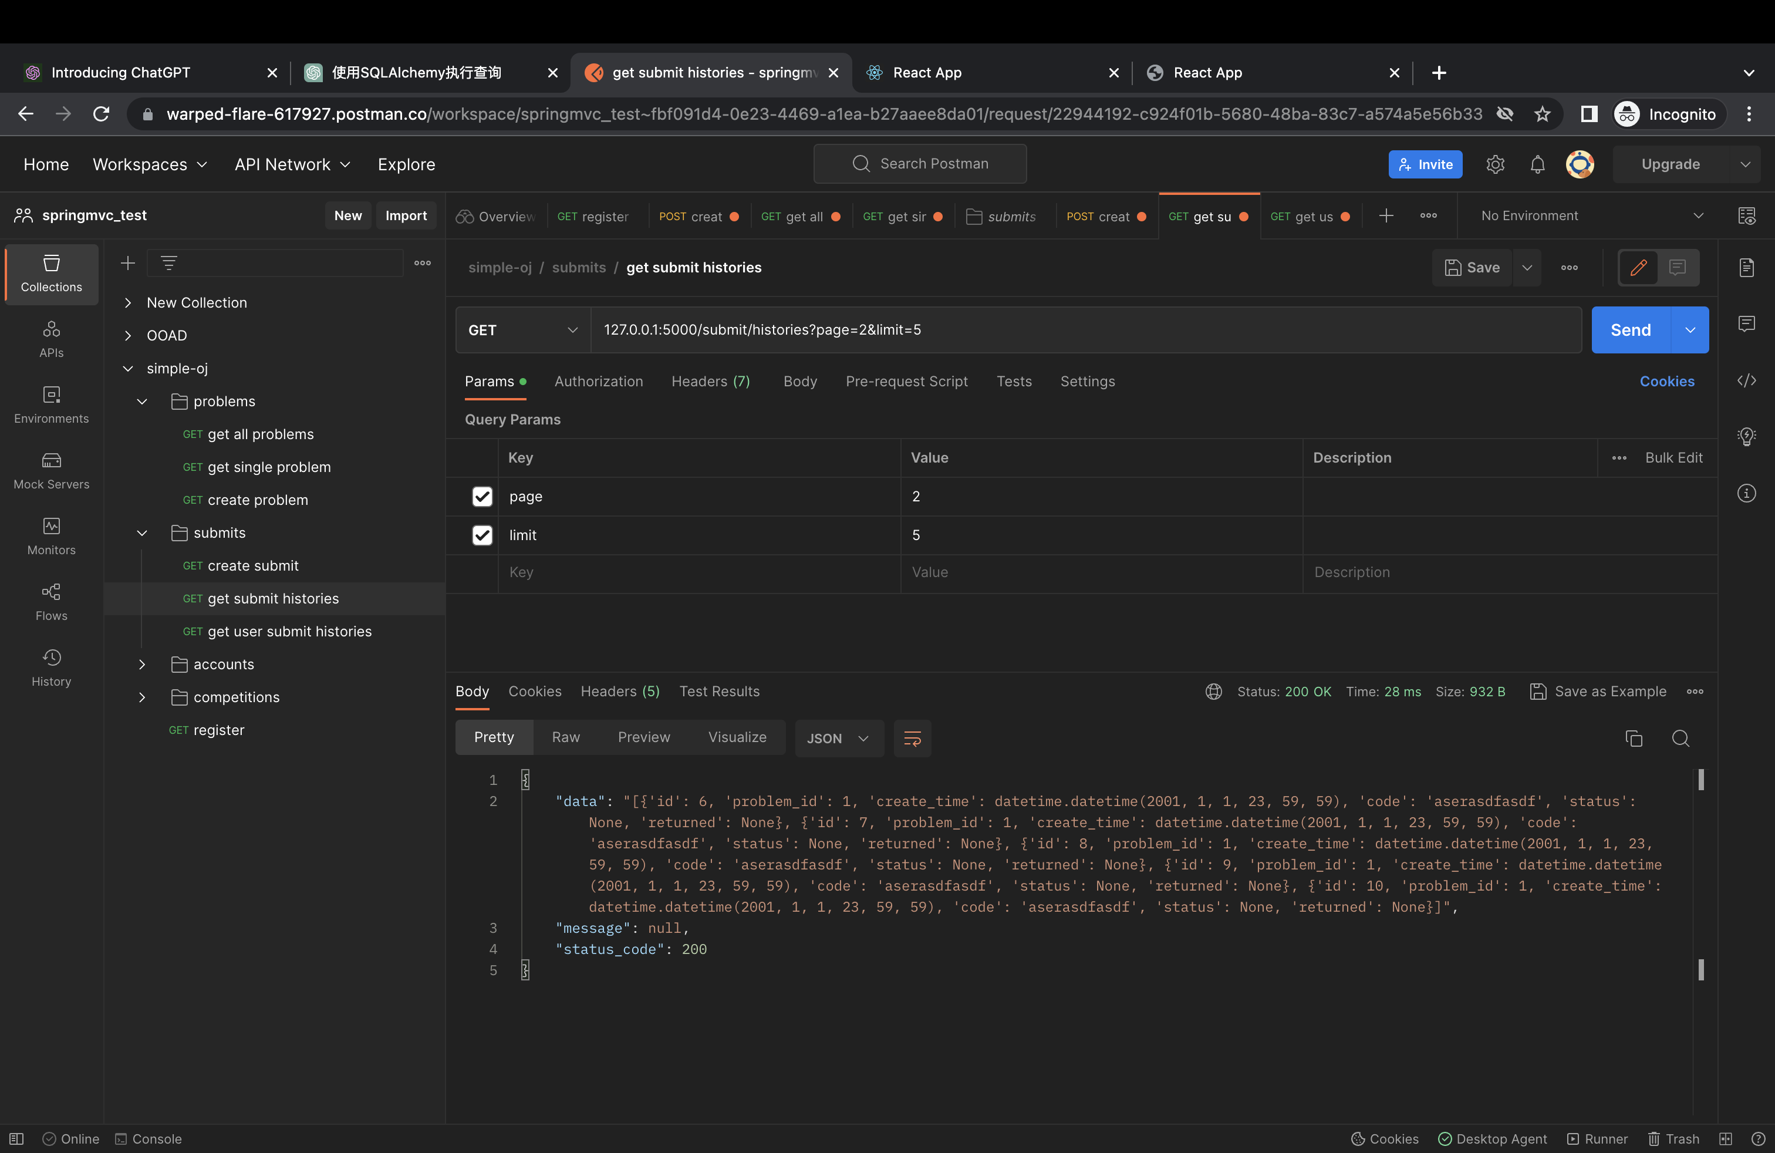Open the APIs sidebar panel

coord(52,339)
